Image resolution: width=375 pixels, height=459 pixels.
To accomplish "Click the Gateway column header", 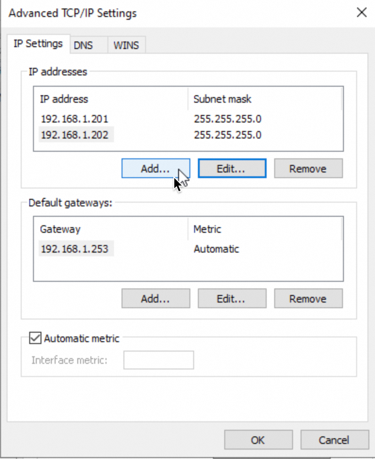I will coord(111,229).
